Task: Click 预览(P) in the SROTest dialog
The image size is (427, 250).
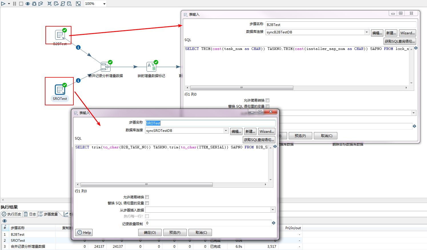Action: [x=175, y=232]
